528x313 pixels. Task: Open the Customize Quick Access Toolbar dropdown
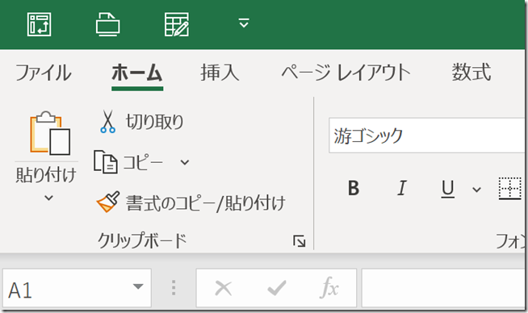tap(244, 23)
